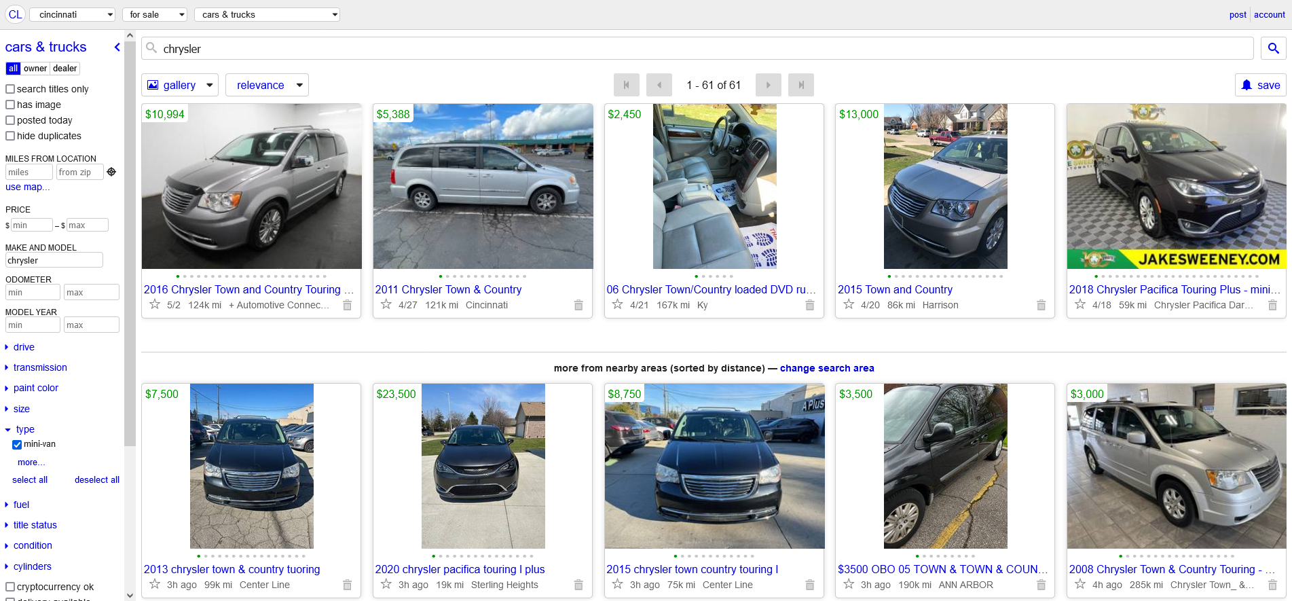The height and width of the screenshot is (601, 1292).
Task: Star the 2015 chrysler town country Center Line listing
Action: 617,584
